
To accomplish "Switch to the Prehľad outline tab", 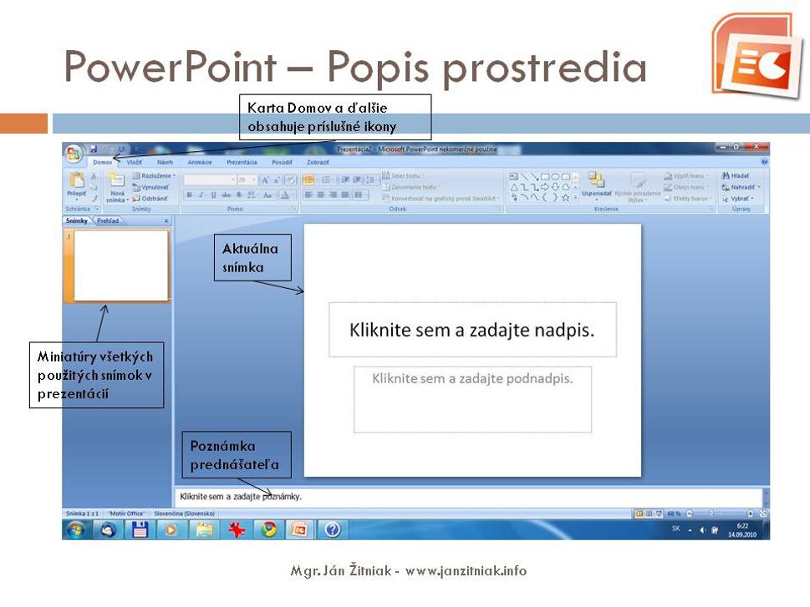I will (108, 221).
